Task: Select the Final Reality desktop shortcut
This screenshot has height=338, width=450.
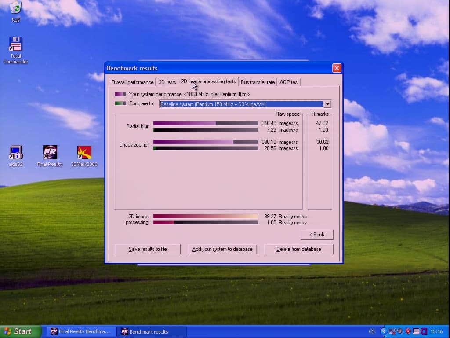Action: pyautogui.click(x=50, y=156)
